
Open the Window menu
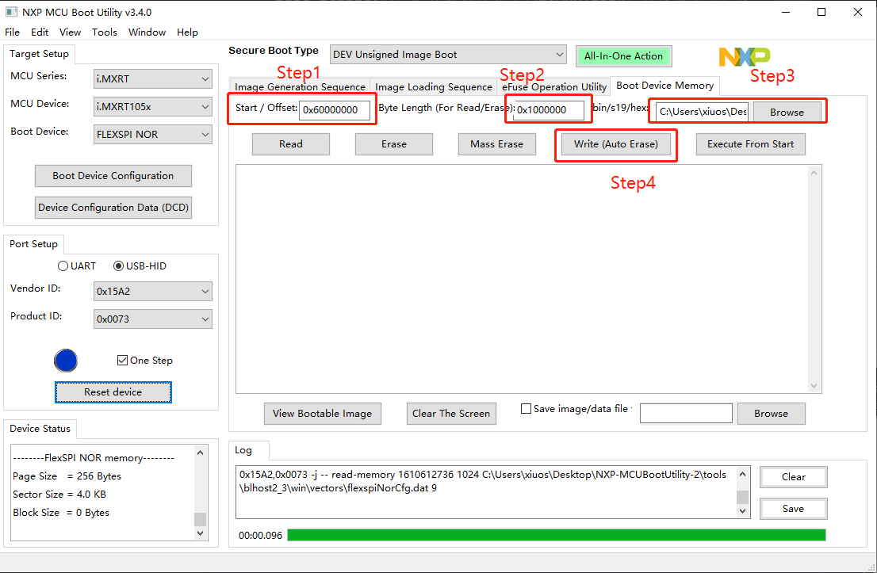click(x=147, y=32)
